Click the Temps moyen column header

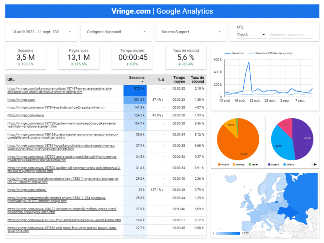(x=179, y=79)
